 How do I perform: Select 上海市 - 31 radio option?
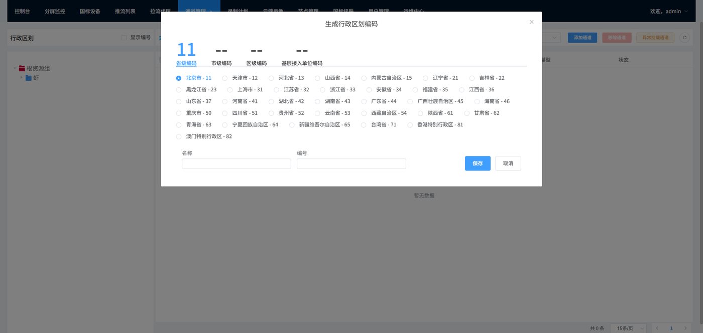[230, 90]
